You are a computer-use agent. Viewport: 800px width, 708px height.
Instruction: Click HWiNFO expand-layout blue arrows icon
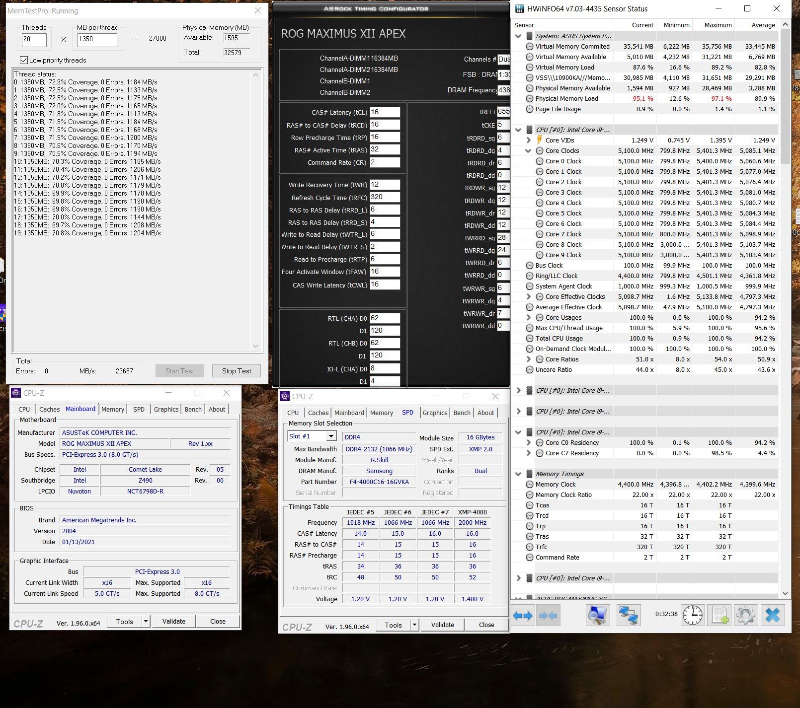(523, 616)
